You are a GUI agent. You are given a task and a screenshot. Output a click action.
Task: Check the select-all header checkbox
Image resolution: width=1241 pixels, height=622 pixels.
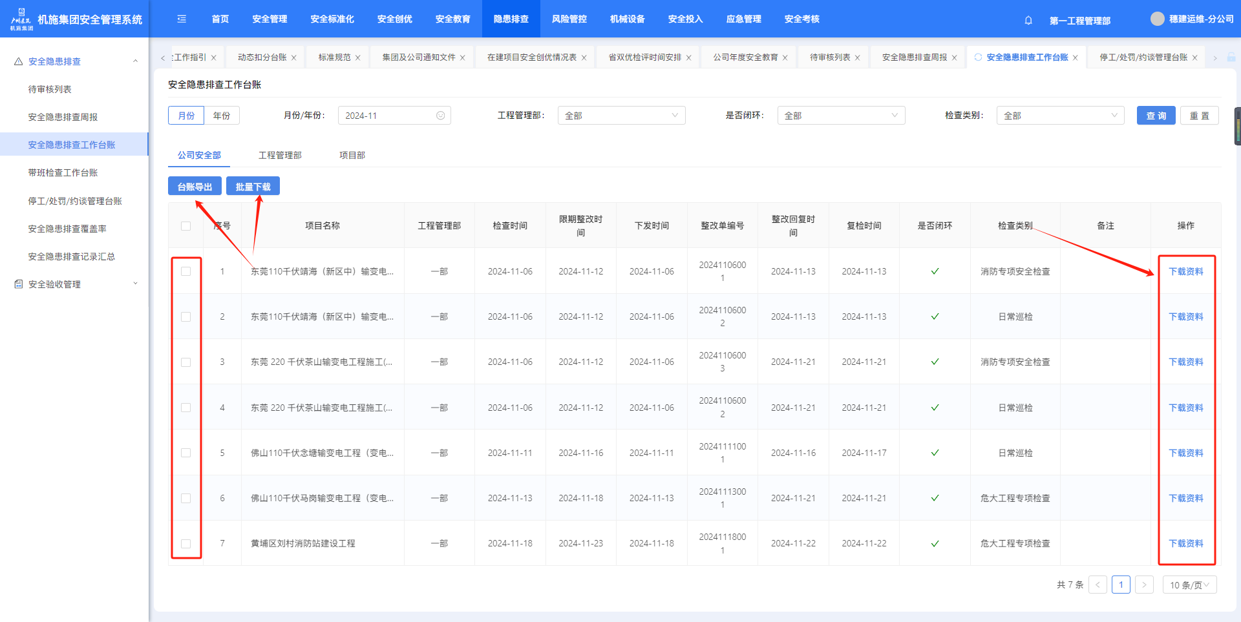point(186,226)
